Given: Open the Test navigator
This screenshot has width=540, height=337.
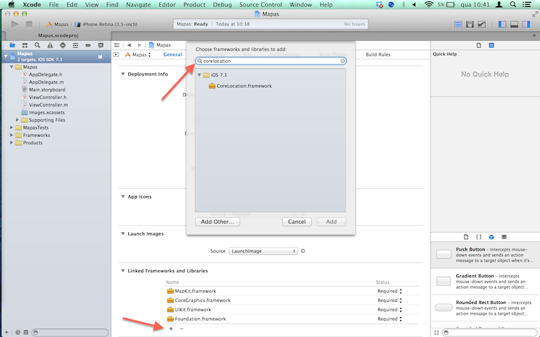Looking at the screenshot, I should coord(63,45).
